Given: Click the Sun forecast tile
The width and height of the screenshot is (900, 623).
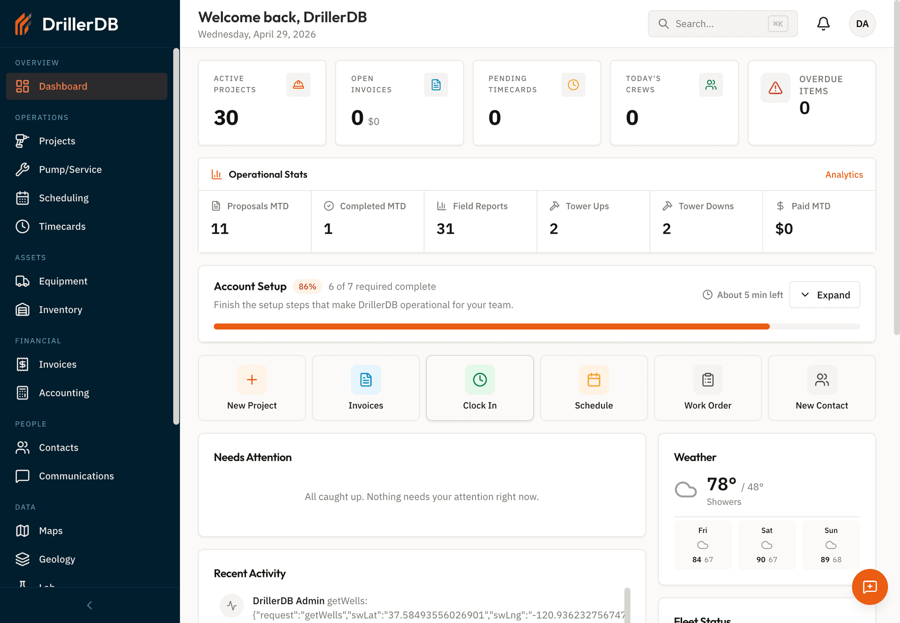Looking at the screenshot, I should [x=831, y=545].
